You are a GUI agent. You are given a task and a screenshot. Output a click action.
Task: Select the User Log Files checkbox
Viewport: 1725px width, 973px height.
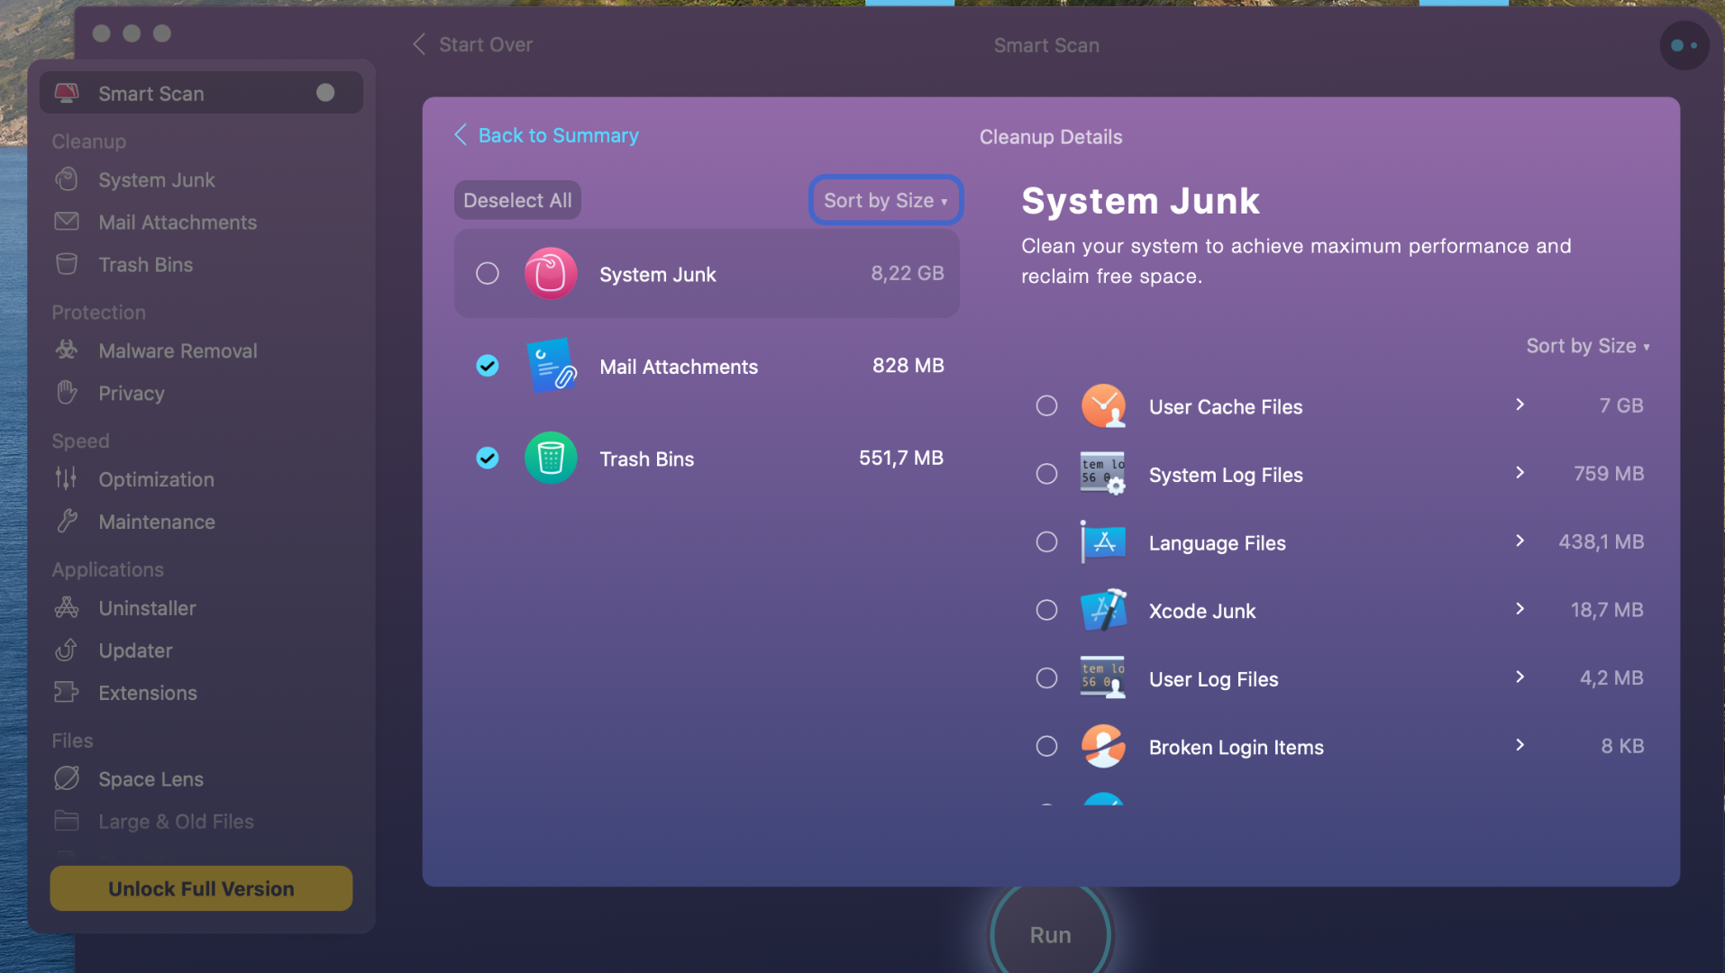(1046, 677)
